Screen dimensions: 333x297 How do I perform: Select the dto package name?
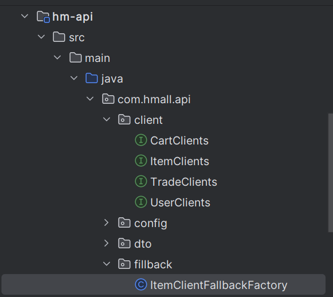(143, 244)
